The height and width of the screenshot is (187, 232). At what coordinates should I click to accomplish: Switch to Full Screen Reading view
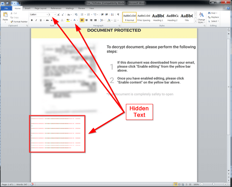(179, 185)
